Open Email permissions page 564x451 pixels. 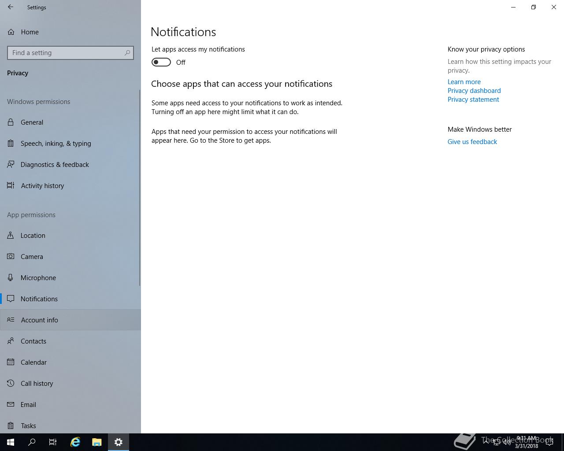click(70, 405)
